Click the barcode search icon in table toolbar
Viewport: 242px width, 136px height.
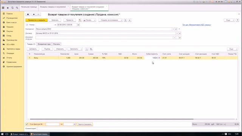pos(87,49)
